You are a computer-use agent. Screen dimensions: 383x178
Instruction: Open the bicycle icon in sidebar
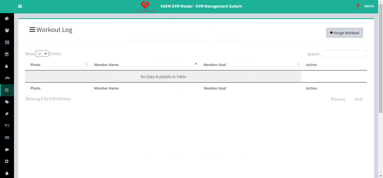click(x=7, y=78)
